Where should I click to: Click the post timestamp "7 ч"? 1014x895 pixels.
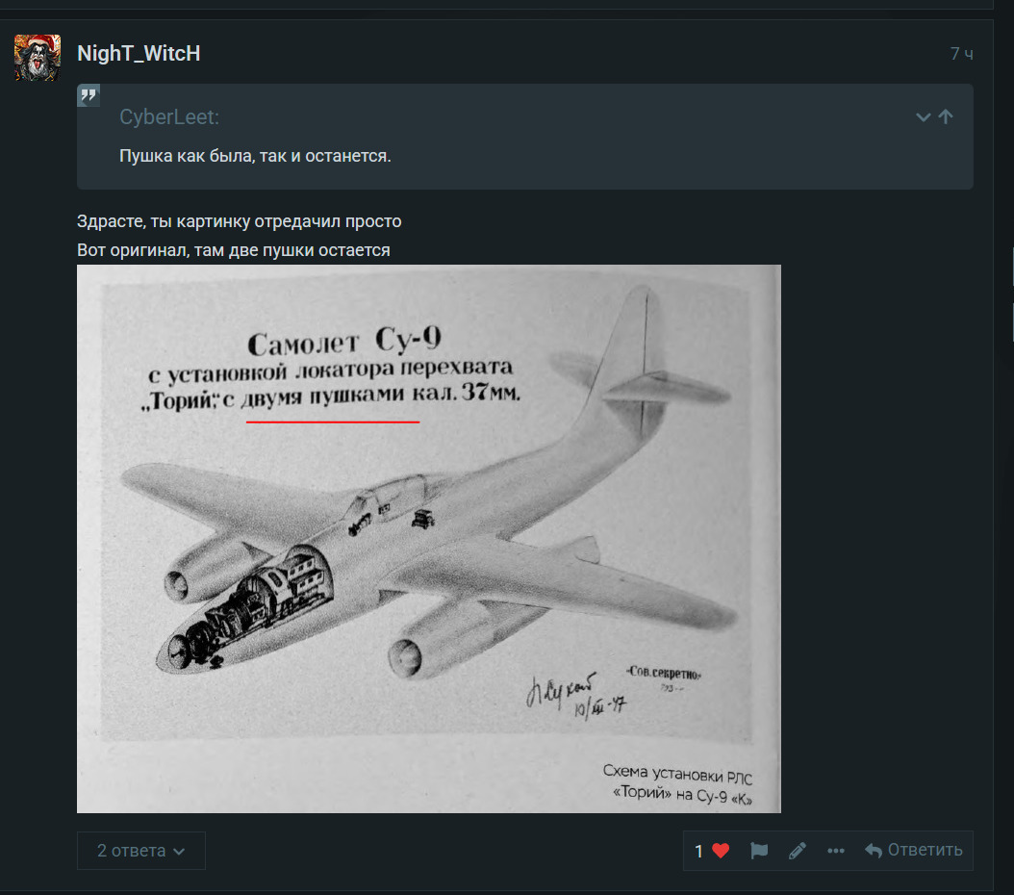961,54
